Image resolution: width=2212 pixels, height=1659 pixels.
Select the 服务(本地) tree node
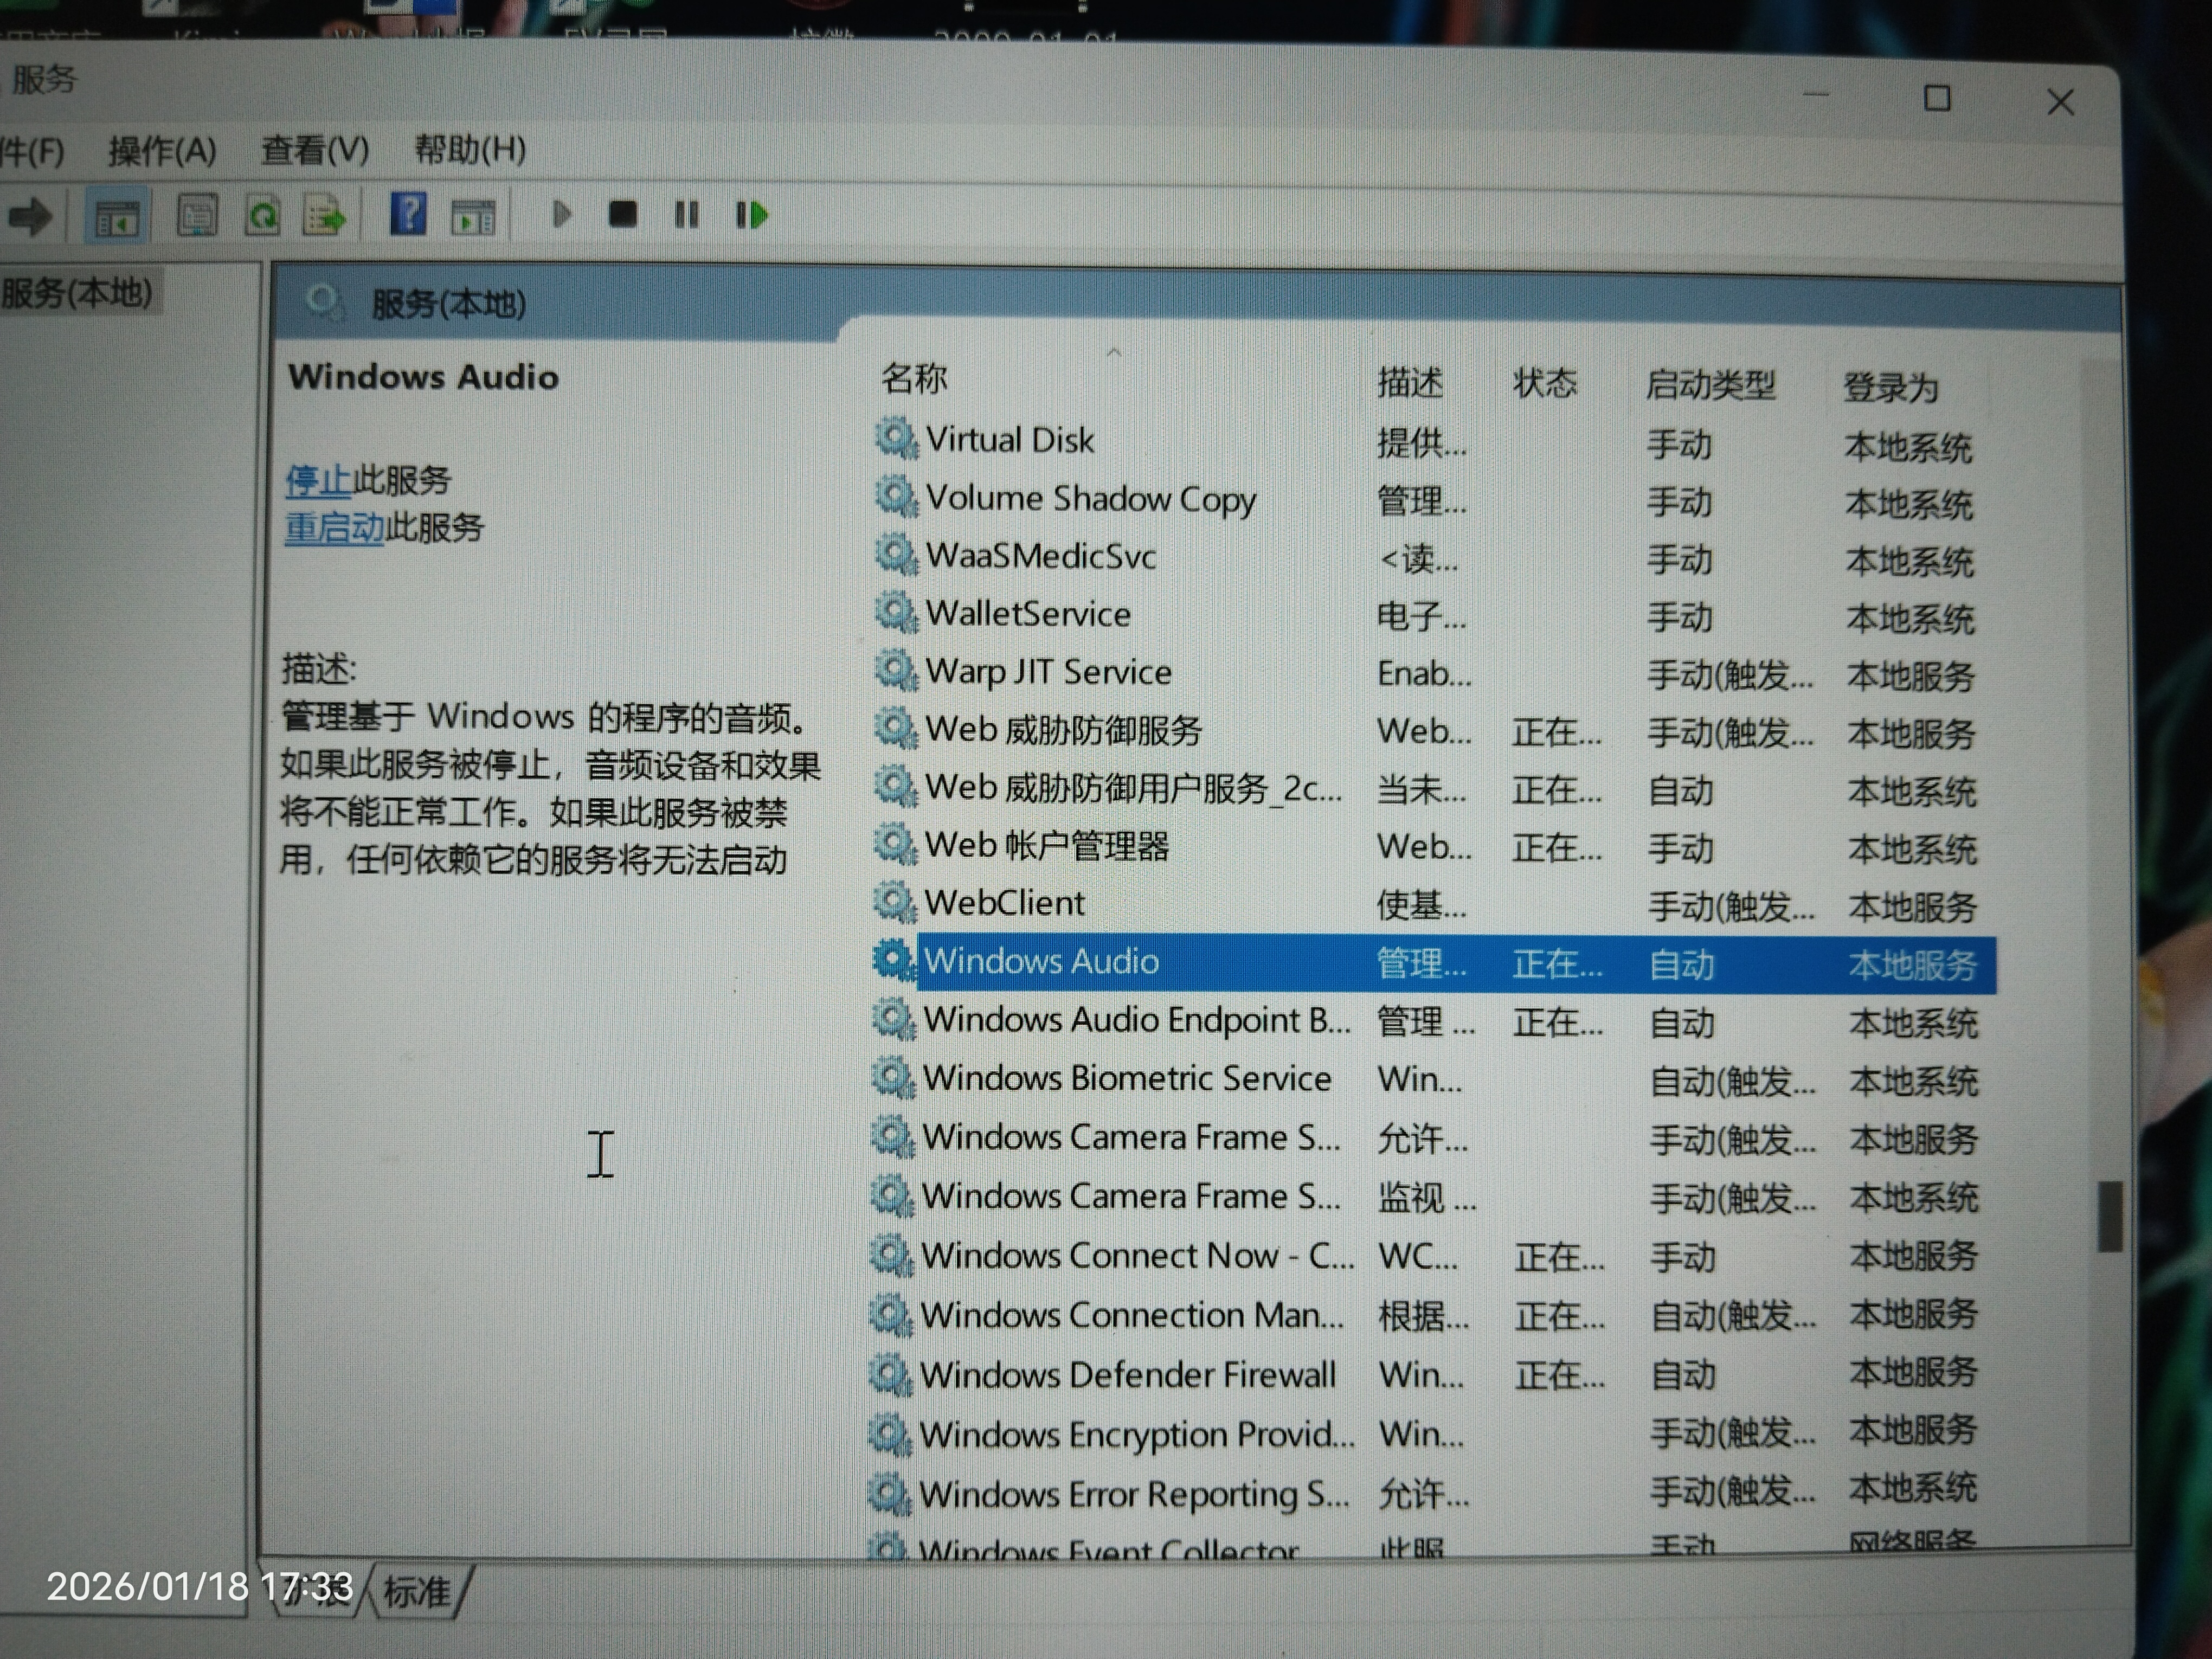coord(78,294)
